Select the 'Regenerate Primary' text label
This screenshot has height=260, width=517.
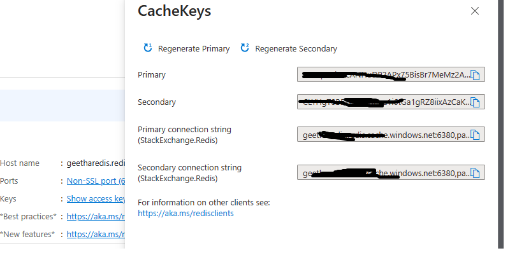tap(194, 49)
